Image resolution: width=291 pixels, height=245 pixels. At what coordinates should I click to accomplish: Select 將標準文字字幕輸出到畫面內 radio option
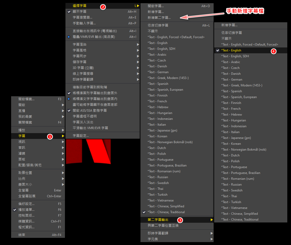pyautogui.click(x=95, y=99)
